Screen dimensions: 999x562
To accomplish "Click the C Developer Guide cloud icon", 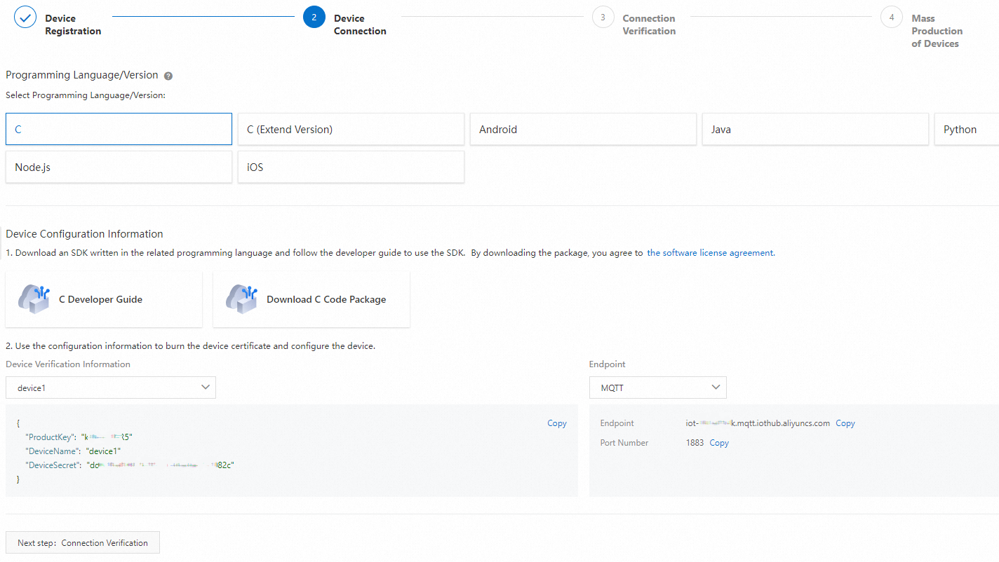I will click(34, 299).
